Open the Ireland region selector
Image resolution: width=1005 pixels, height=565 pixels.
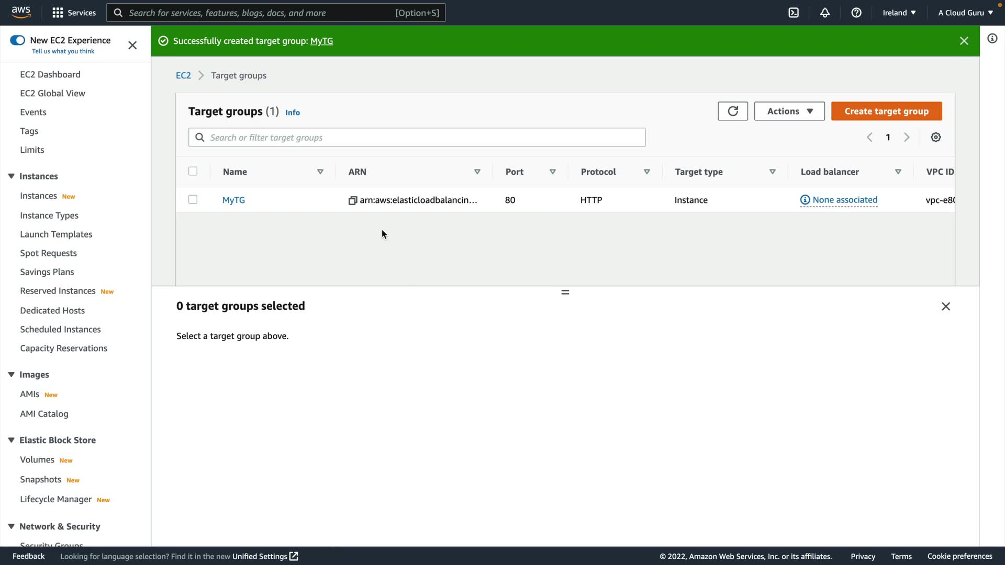click(x=899, y=13)
